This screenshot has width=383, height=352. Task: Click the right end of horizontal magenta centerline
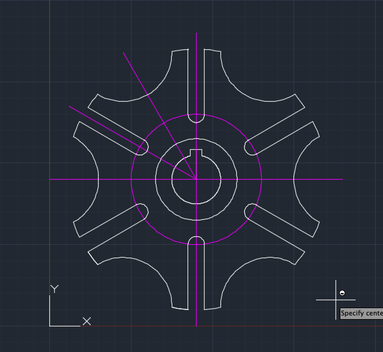click(342, 179)
